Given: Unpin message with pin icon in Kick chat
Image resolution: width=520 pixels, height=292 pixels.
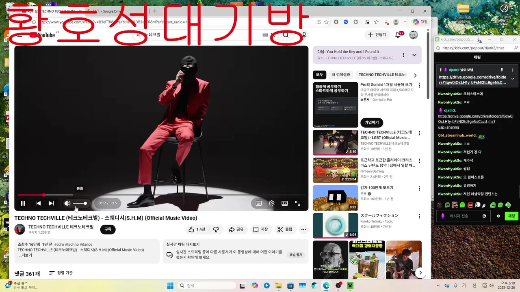Looking at the screenshot, I should pyautogui.click(x=502, y=70).
